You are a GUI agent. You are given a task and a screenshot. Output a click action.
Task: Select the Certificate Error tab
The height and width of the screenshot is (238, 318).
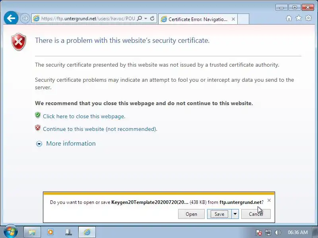coord(198,19)
